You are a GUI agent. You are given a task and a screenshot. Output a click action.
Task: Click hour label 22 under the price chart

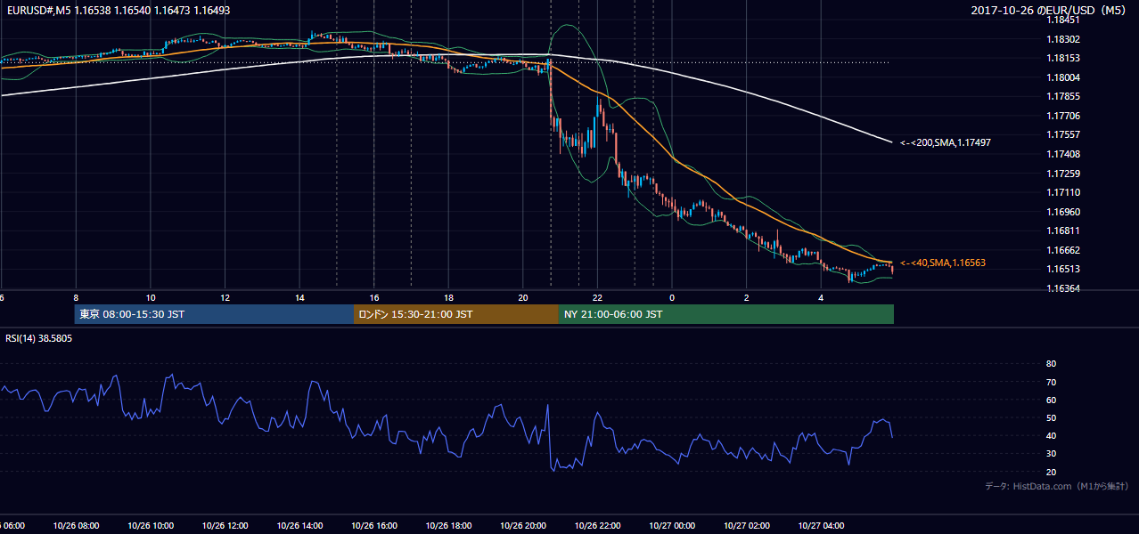[x=597, y=297]
